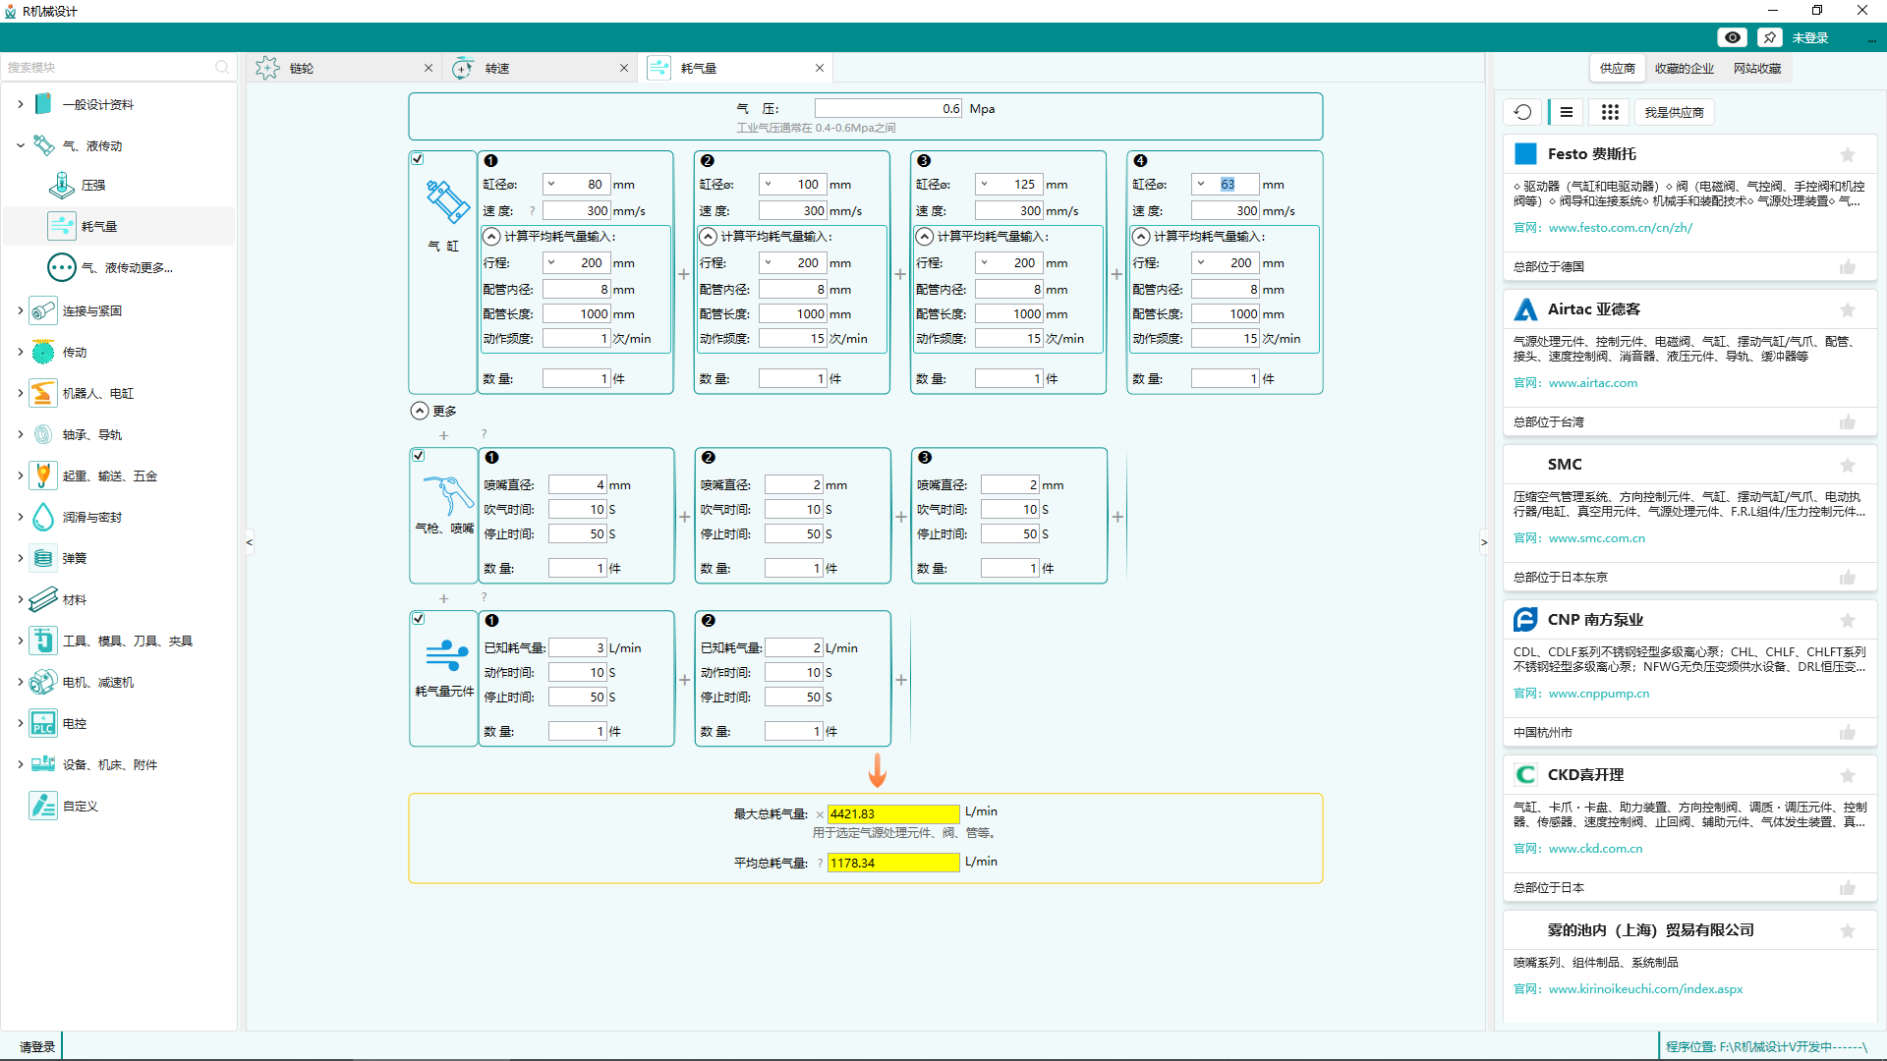Thumbs-up the Airtac 亚德客 supplier
Image resolution: width=1887 pixels, height=1061 pixels.
1847,422
